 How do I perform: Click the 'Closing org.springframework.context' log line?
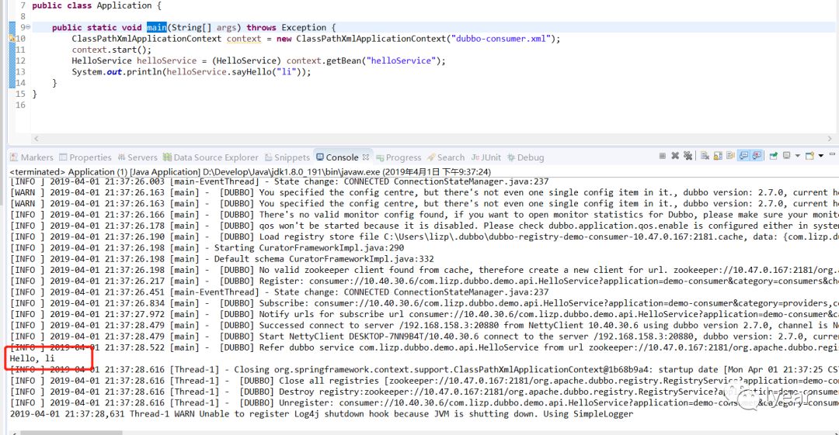tap(424, 370)
